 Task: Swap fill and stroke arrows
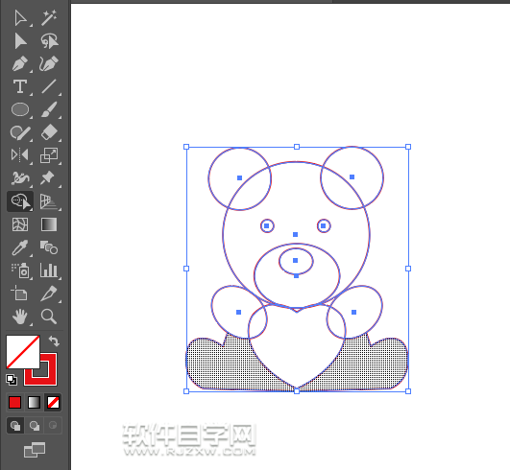(x=54, y=341)
